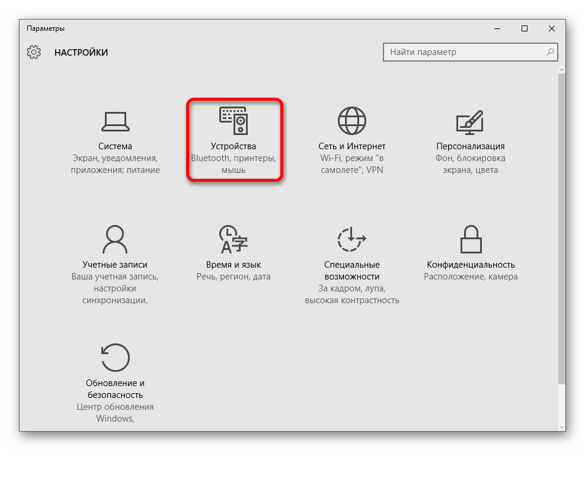585x498 pixels.
Task: Click the vertical scrollbar thumb
Action: click(561, 229)
